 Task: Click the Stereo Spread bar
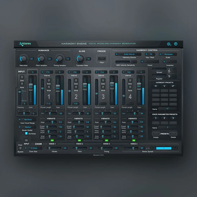[x=164, y=148]
